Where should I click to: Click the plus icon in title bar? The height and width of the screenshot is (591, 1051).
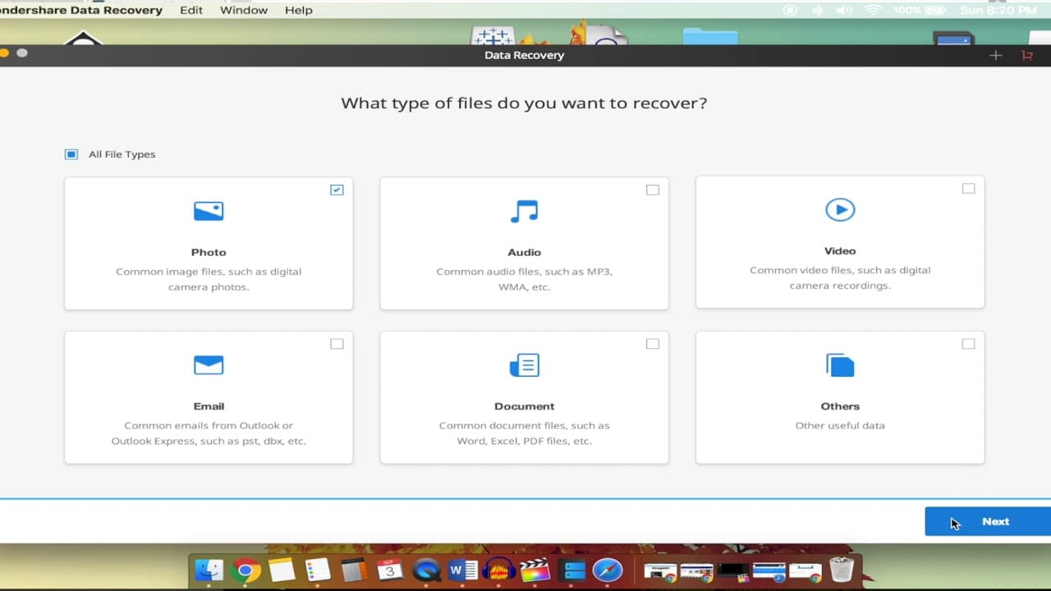995,56
